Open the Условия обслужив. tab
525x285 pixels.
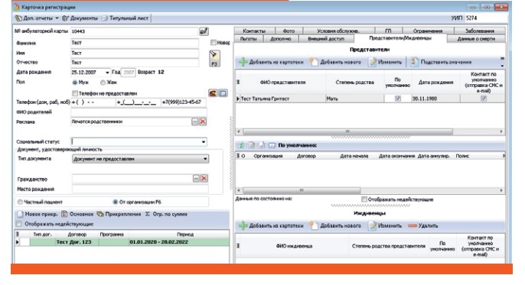point(338,31)
